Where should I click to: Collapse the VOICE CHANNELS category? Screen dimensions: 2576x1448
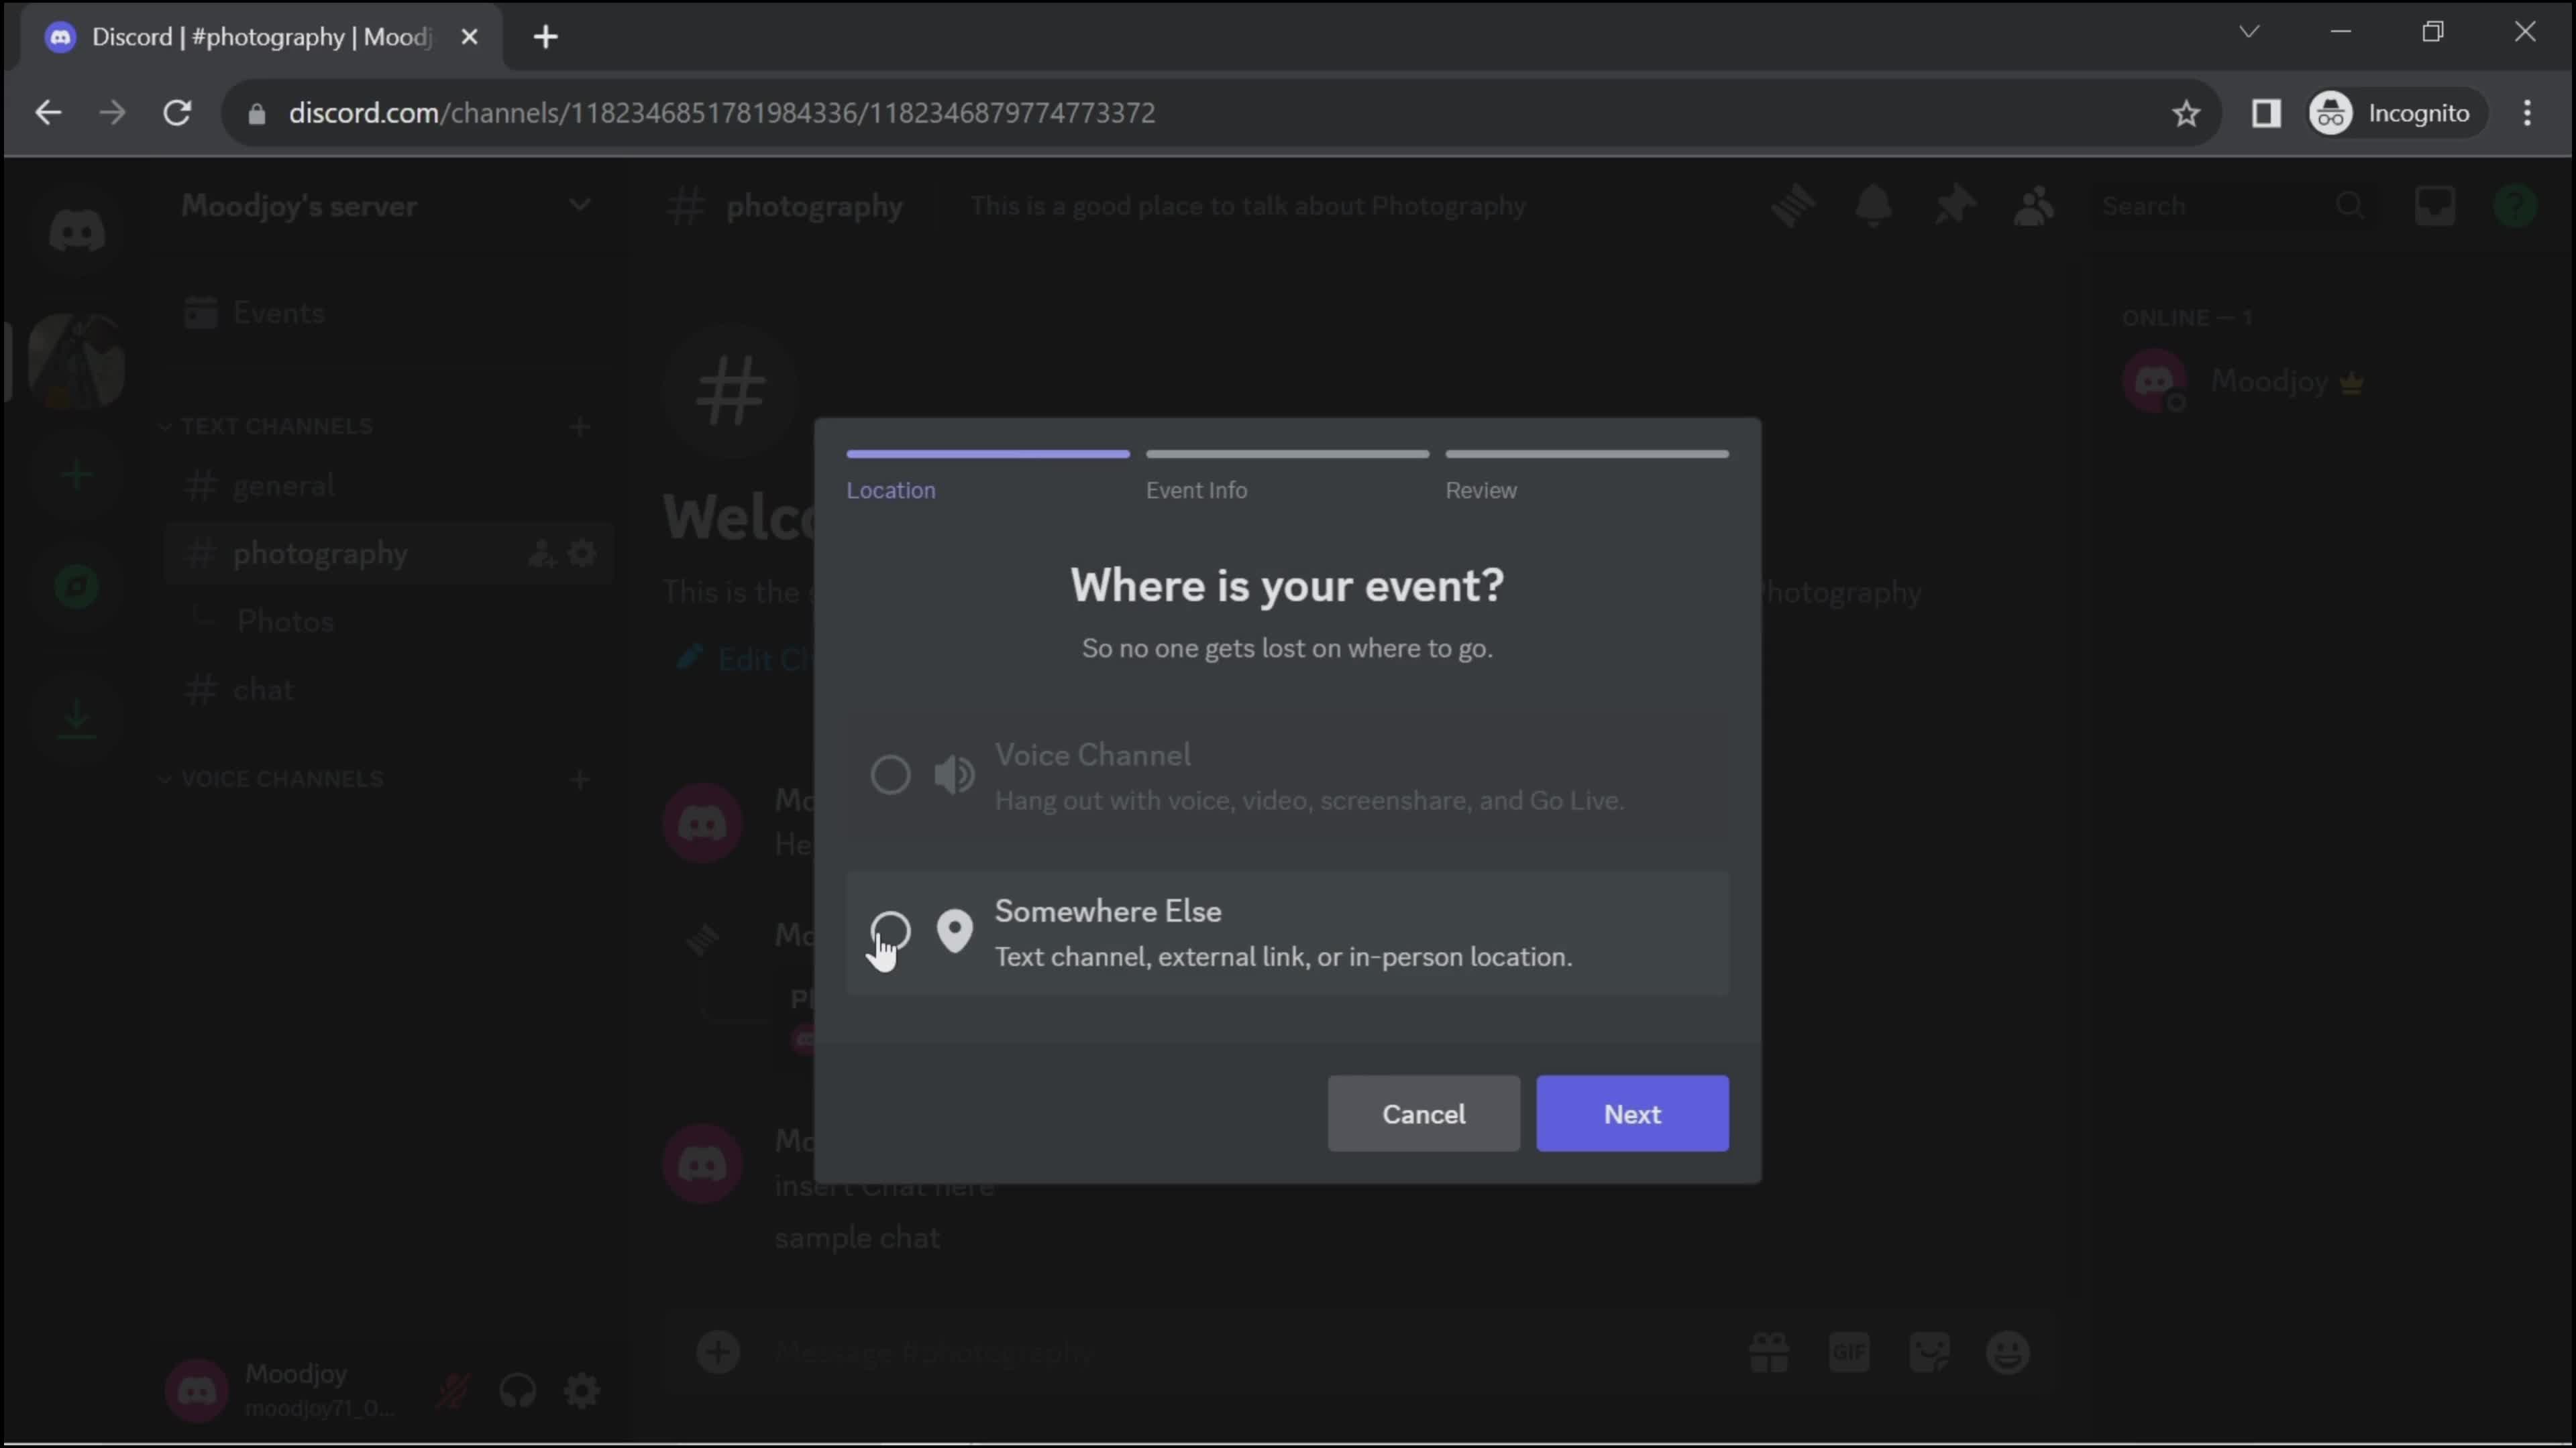click(272, 780)
